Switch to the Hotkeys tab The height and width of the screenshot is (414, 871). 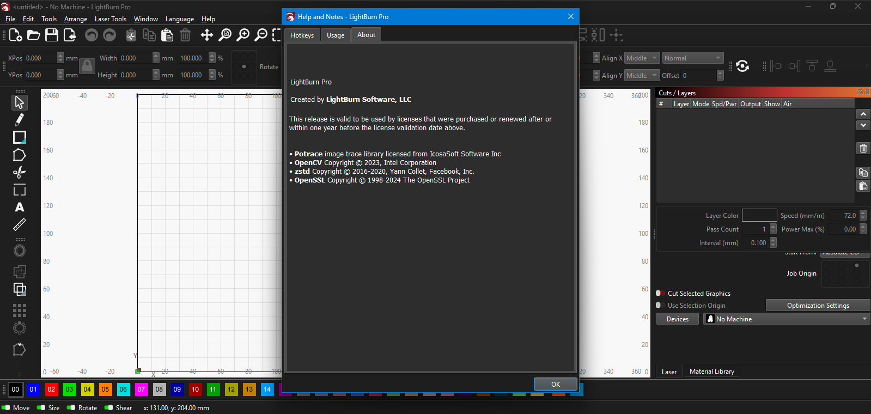point(302,35)
